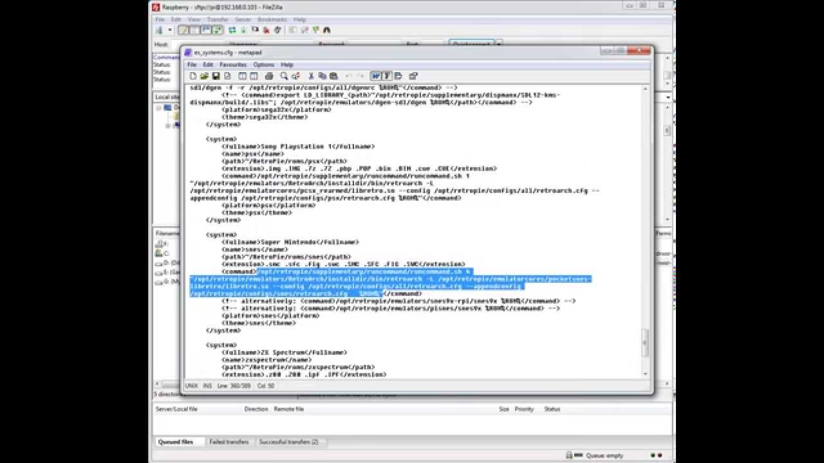This screenshot has width=824, height=463.
Task: Open the Replace tool in metapad toolbar
Action: pos(295,76)
